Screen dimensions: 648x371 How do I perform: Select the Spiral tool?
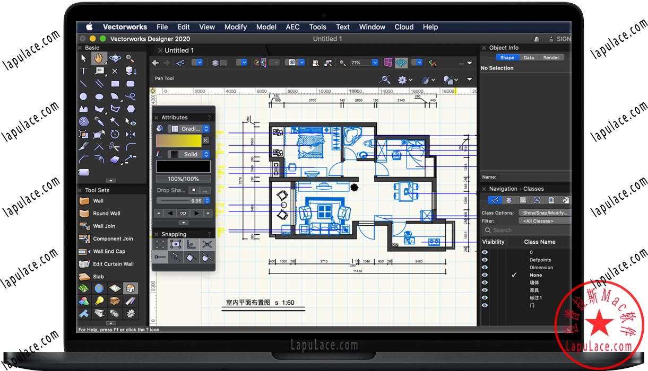83,122
